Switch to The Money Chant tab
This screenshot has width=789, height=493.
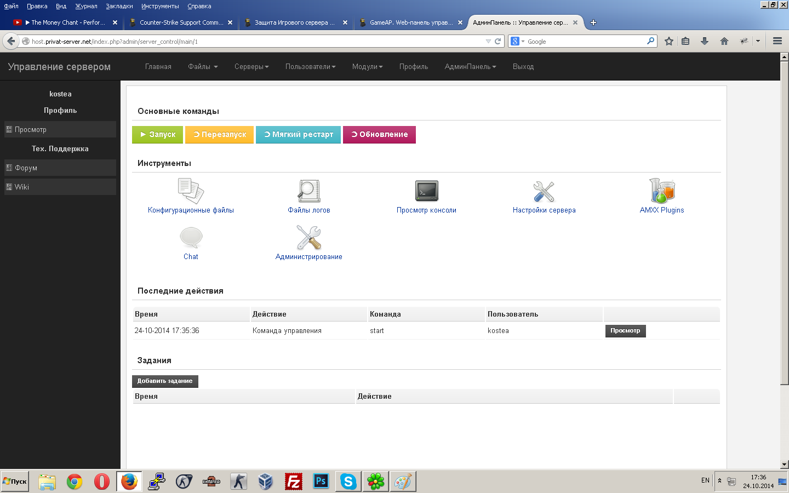[x=65, y=22]
